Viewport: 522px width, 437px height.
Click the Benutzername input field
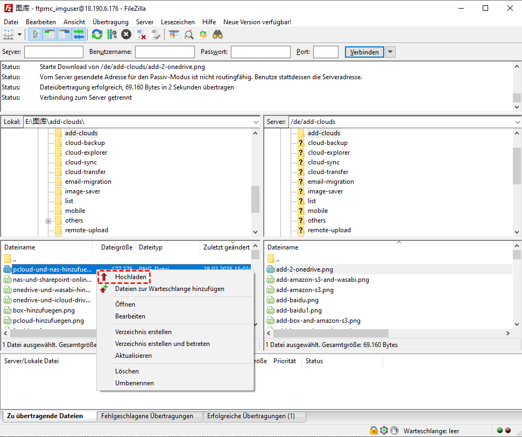tap(165, 52)
